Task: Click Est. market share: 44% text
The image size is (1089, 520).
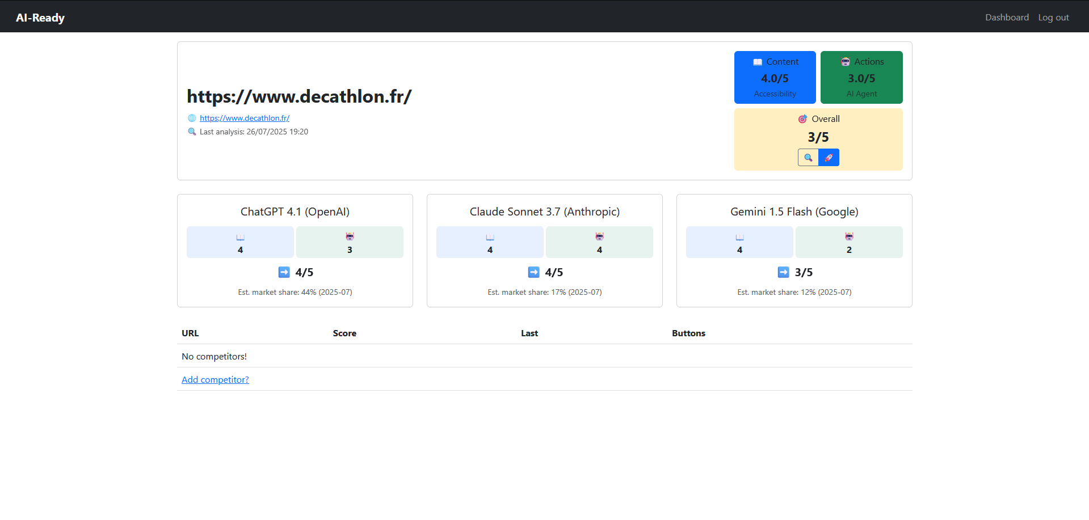Action: 295,292
